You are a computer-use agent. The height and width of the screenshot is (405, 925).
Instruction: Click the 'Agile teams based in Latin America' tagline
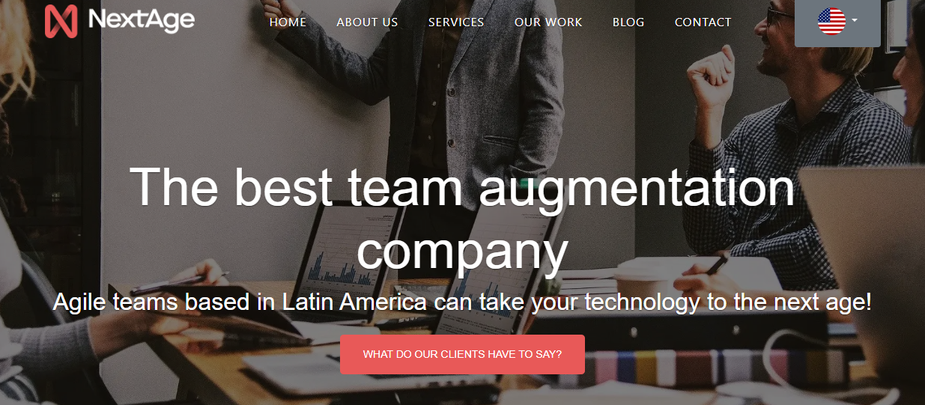click(462, 302)
